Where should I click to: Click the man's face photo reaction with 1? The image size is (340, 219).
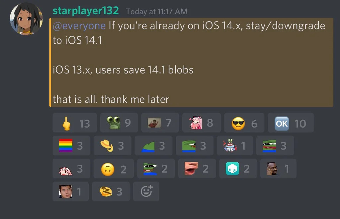tap(70, 192)
